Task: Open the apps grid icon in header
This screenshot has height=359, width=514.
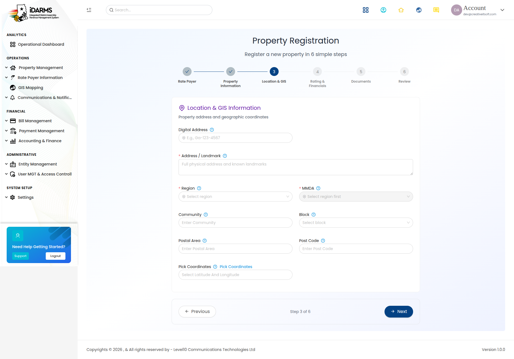Action: (366, 10)
